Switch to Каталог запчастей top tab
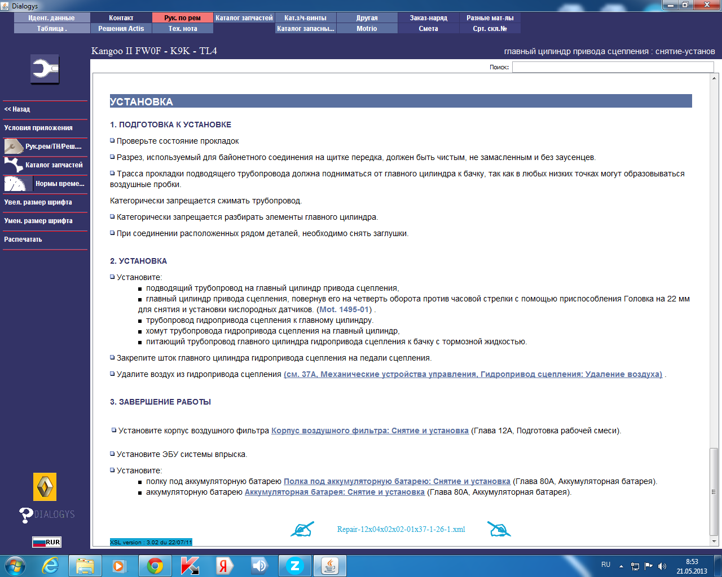This screenshot has width=722, height=577. (x=244, y=18)
